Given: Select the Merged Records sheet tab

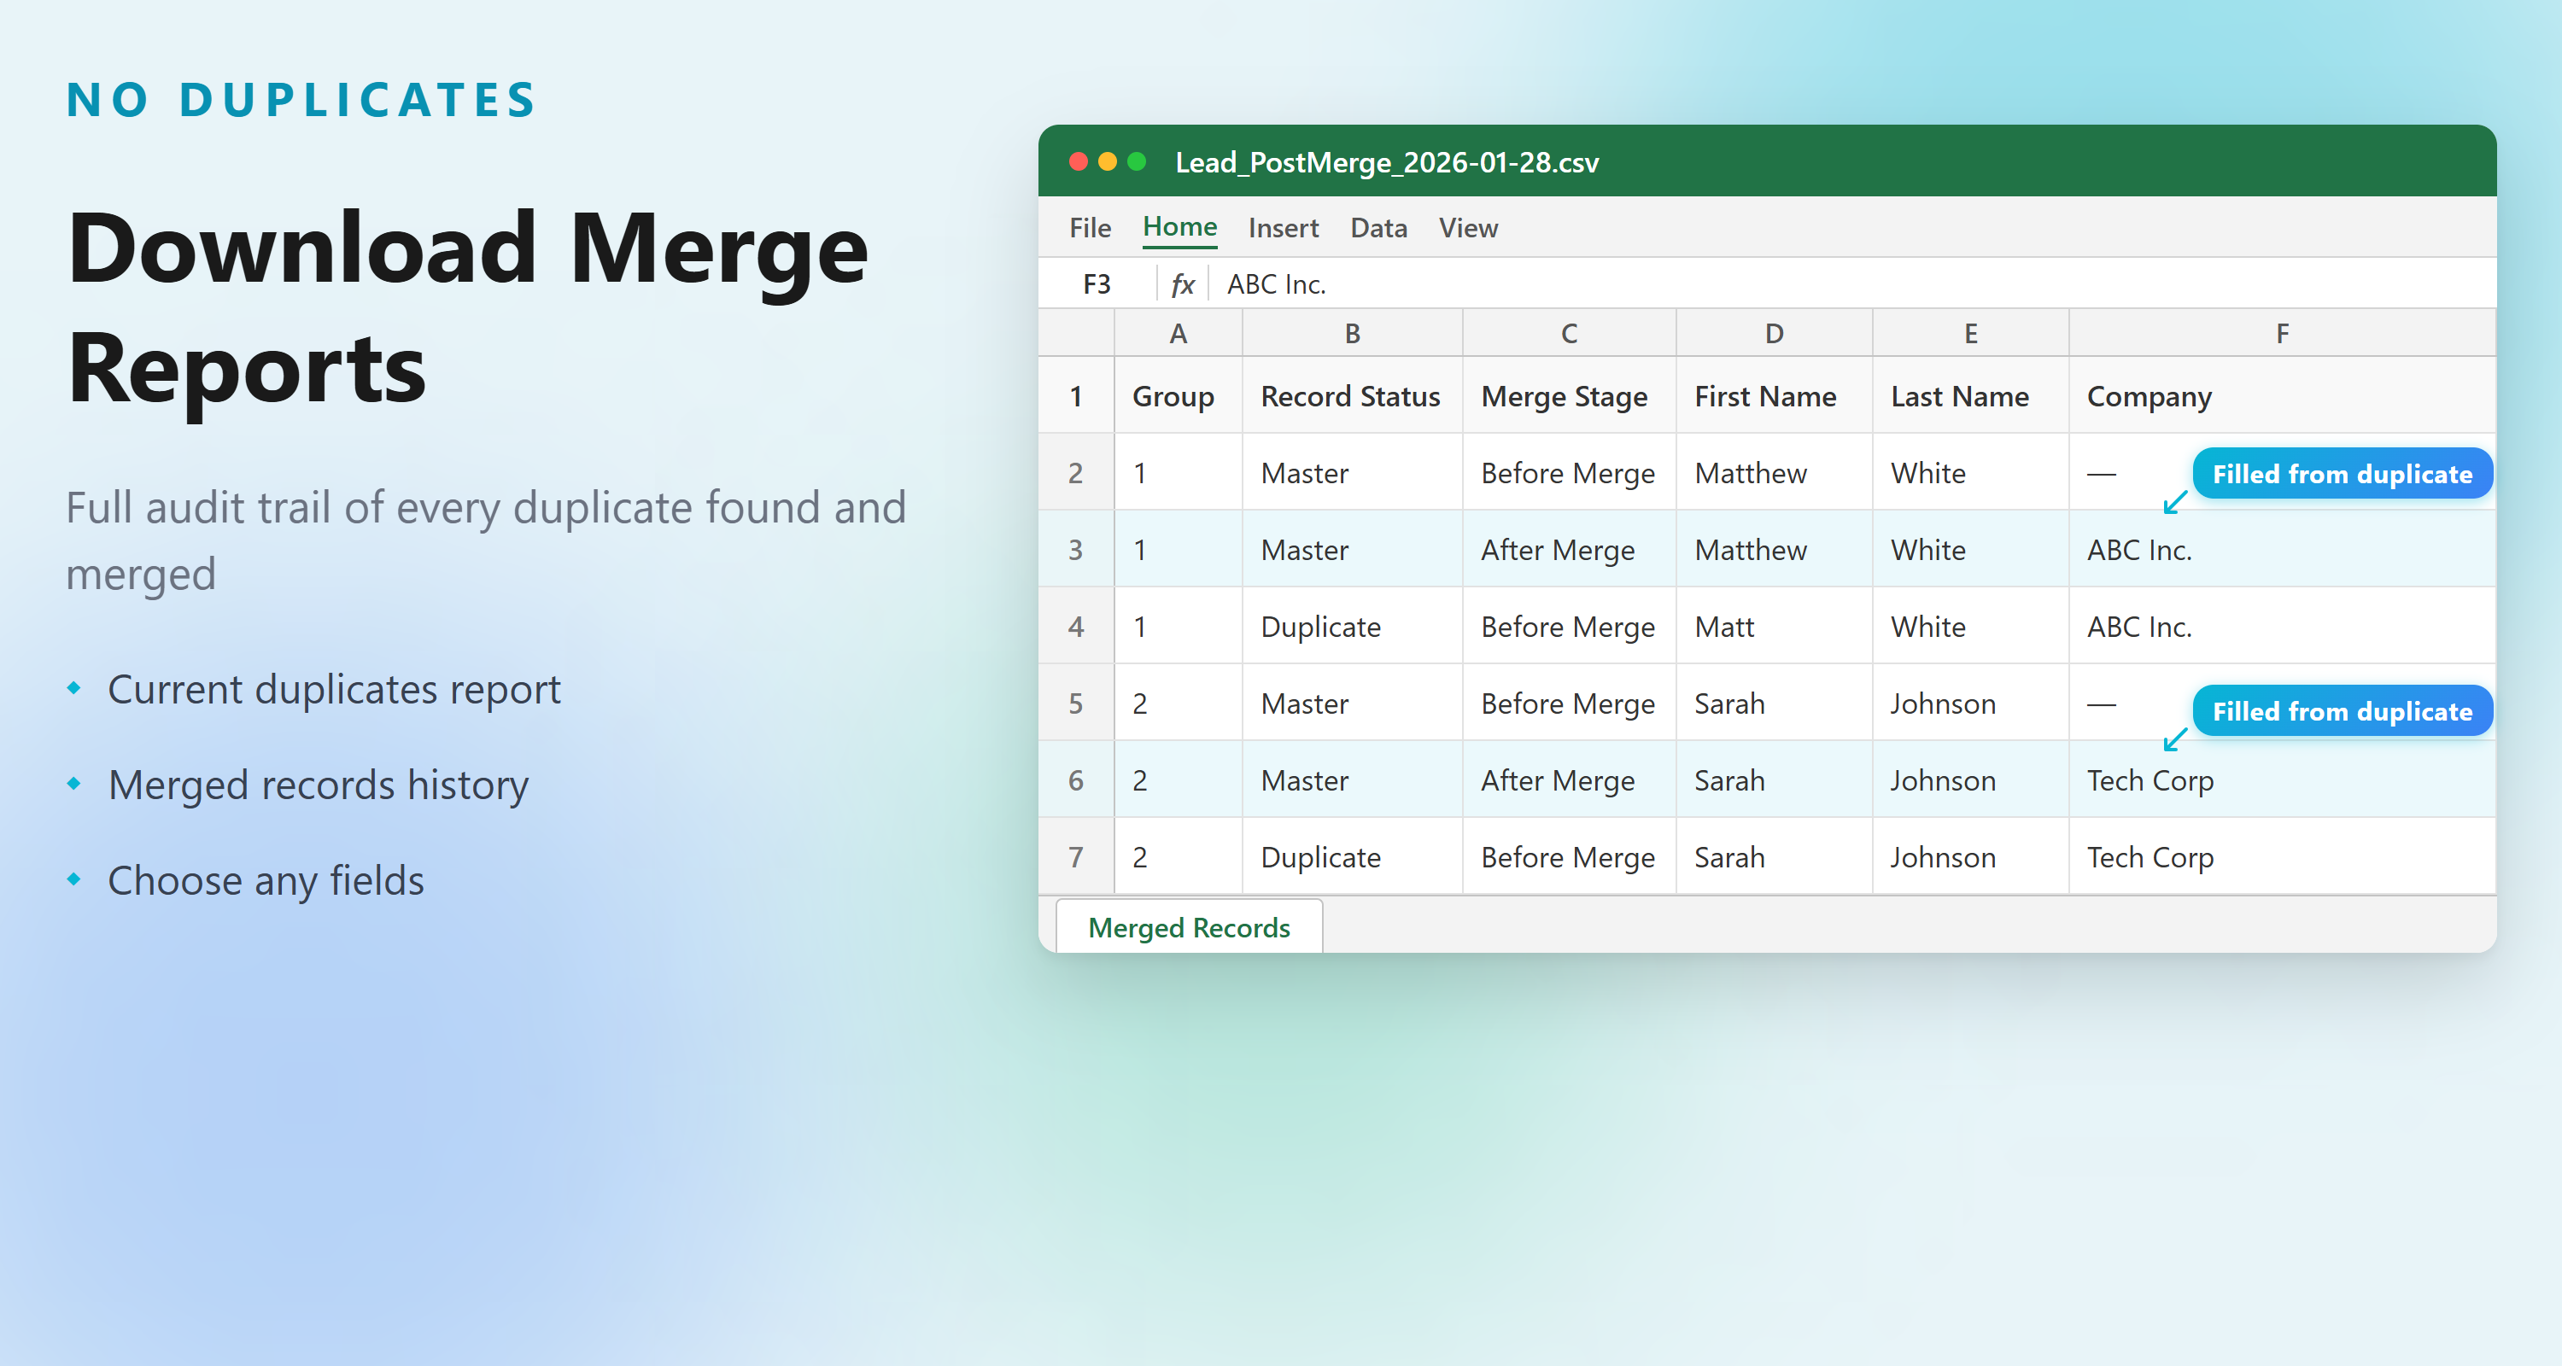Looking at the screenshot, I should [1189, 926].
